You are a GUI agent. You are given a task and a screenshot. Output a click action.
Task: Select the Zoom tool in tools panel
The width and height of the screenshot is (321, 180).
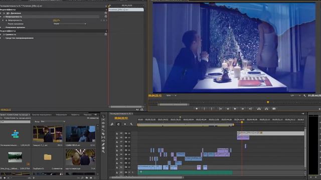(x=103, y=151)
